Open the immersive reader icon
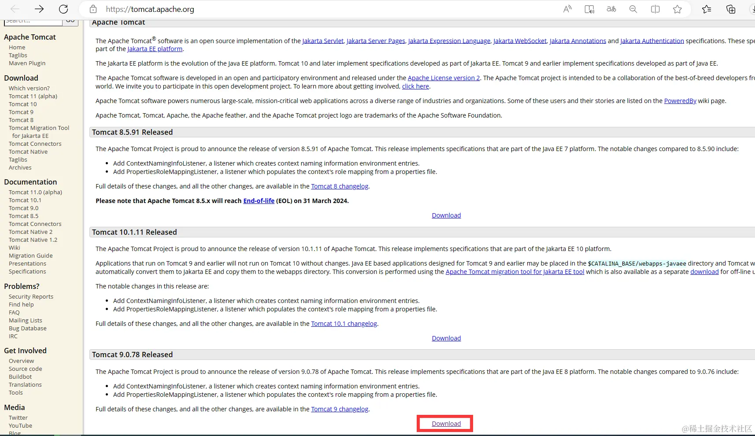Image resolution: width=755 pixels, height=436 pixels. tap(589, 9)
